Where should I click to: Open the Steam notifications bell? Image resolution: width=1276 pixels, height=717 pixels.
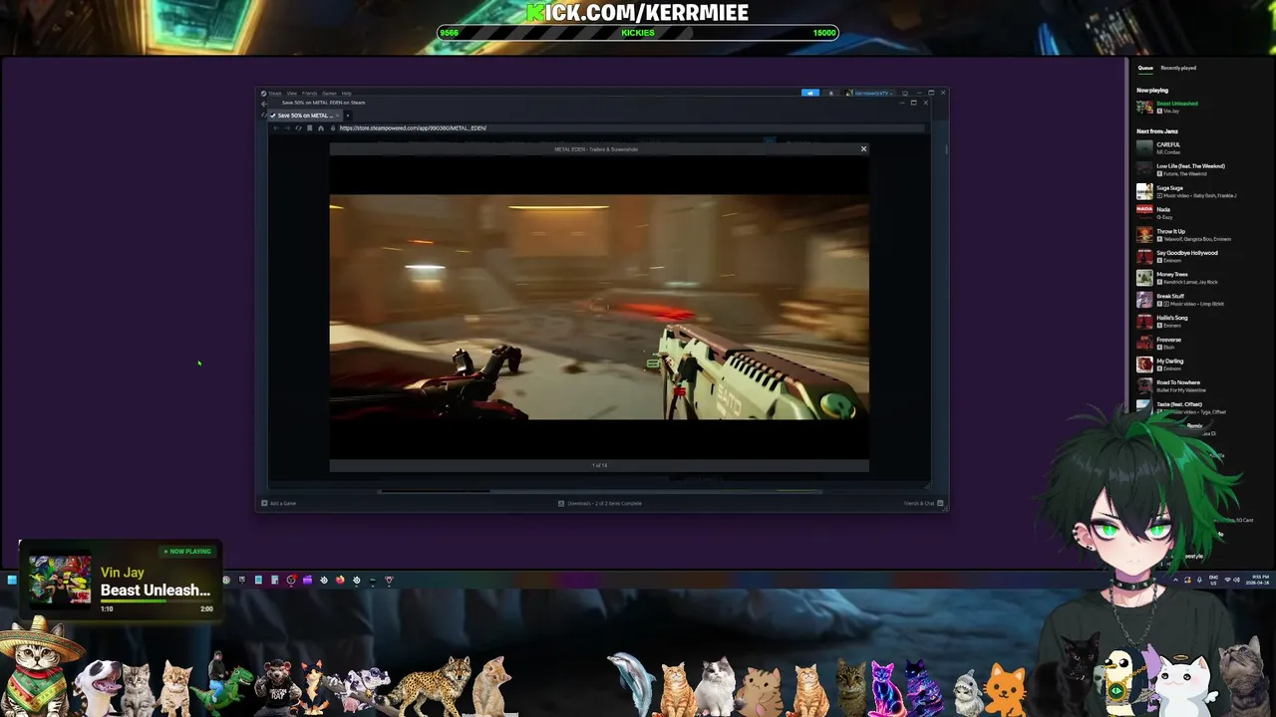(830, 94)
